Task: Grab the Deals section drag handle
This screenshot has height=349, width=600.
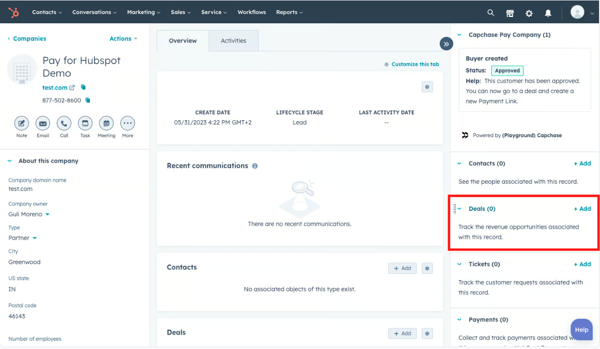Action: pyautogui.click(x=454, y=209)
